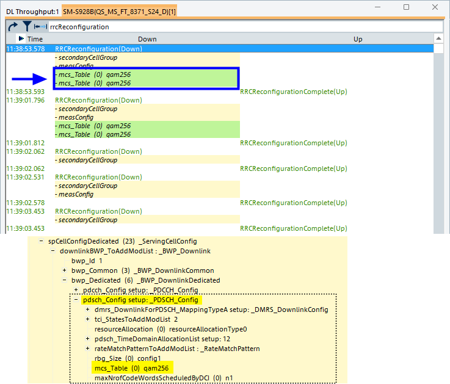Toggle the funnel filter icon

pyautogui.click(x=27, y=26)
